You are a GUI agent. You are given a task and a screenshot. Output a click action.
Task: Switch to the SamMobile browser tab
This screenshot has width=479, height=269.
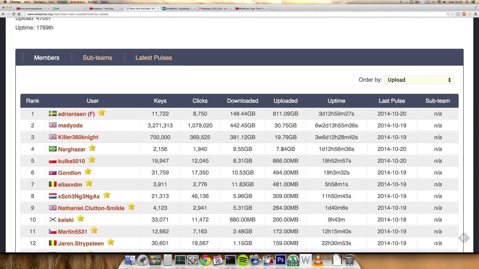[x=179, y=8]
